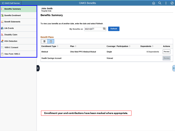
Task: Click the Disability Claim wheelchair icon
Action: tap(2, 35)
